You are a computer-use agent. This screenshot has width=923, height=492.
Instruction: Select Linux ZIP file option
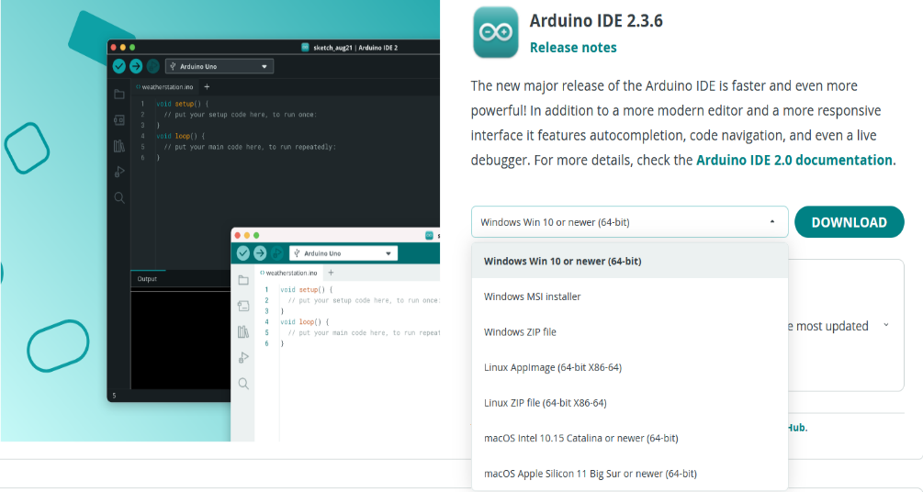(x=630, y=403)
